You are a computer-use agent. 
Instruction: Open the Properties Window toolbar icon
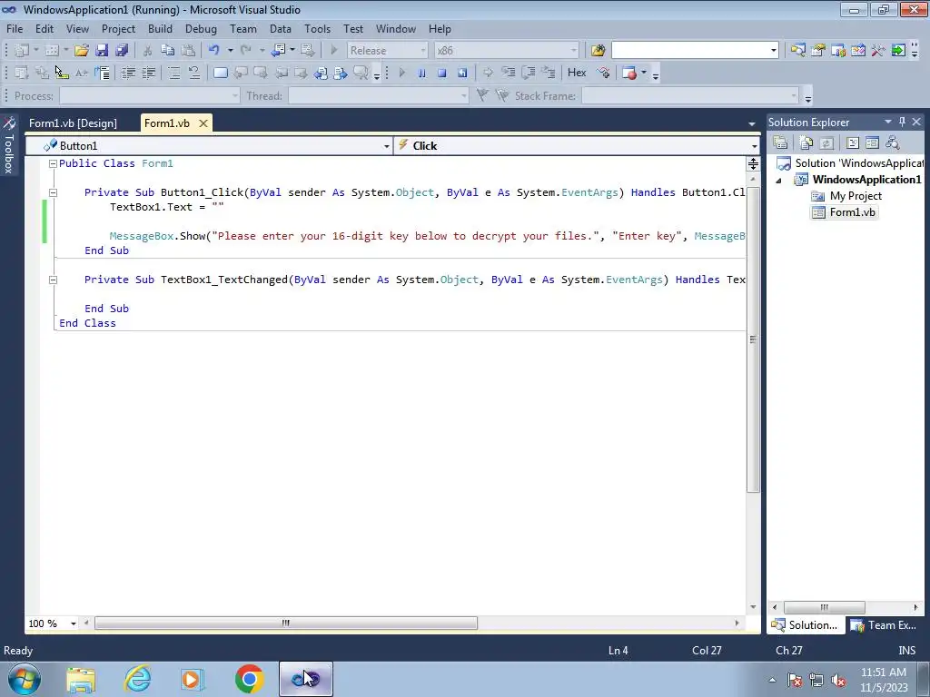(818, 51)
